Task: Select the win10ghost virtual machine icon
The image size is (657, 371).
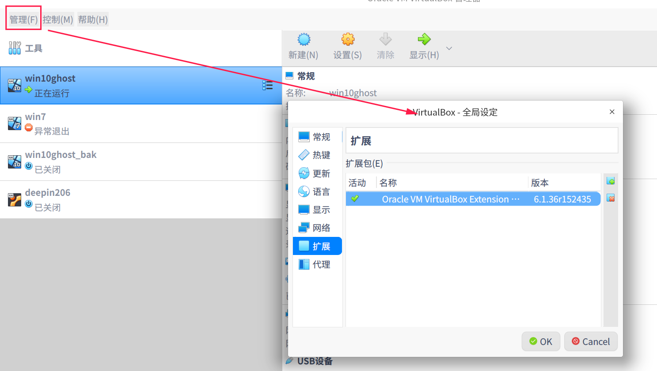Action: 15,85
